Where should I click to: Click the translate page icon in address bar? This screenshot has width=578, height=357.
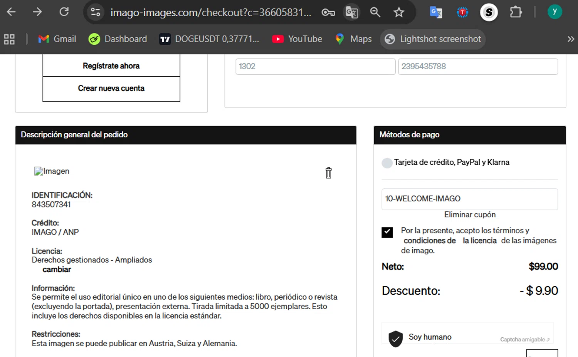[x=351, y=12]
